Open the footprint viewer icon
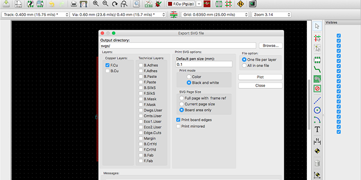Viewport: 361px width, 180px height. [x=40, y=3]
